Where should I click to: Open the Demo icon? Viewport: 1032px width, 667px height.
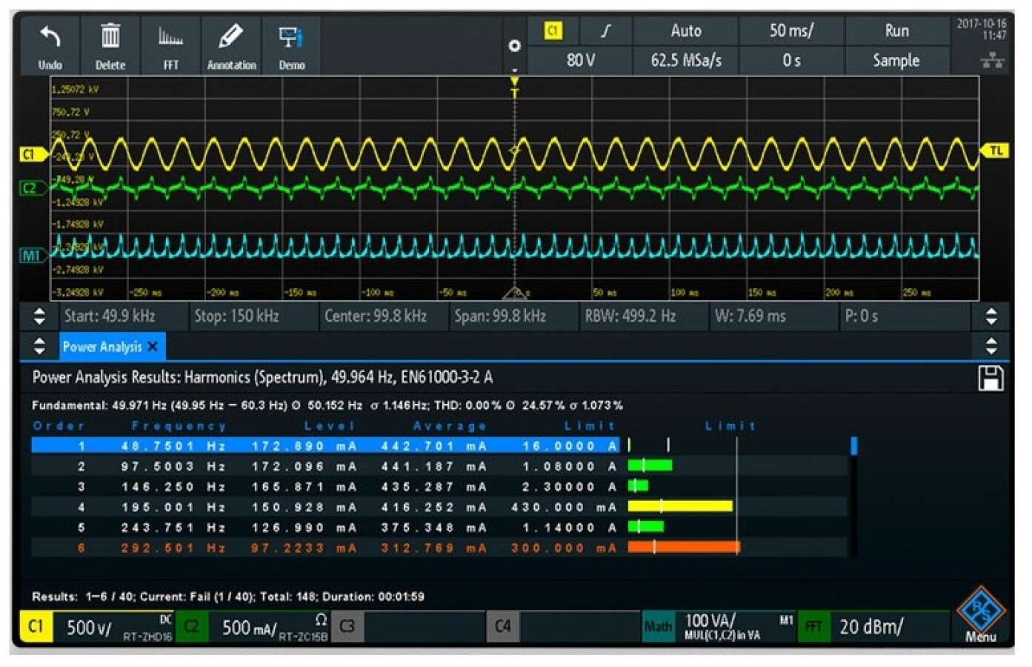pos(291,37)
